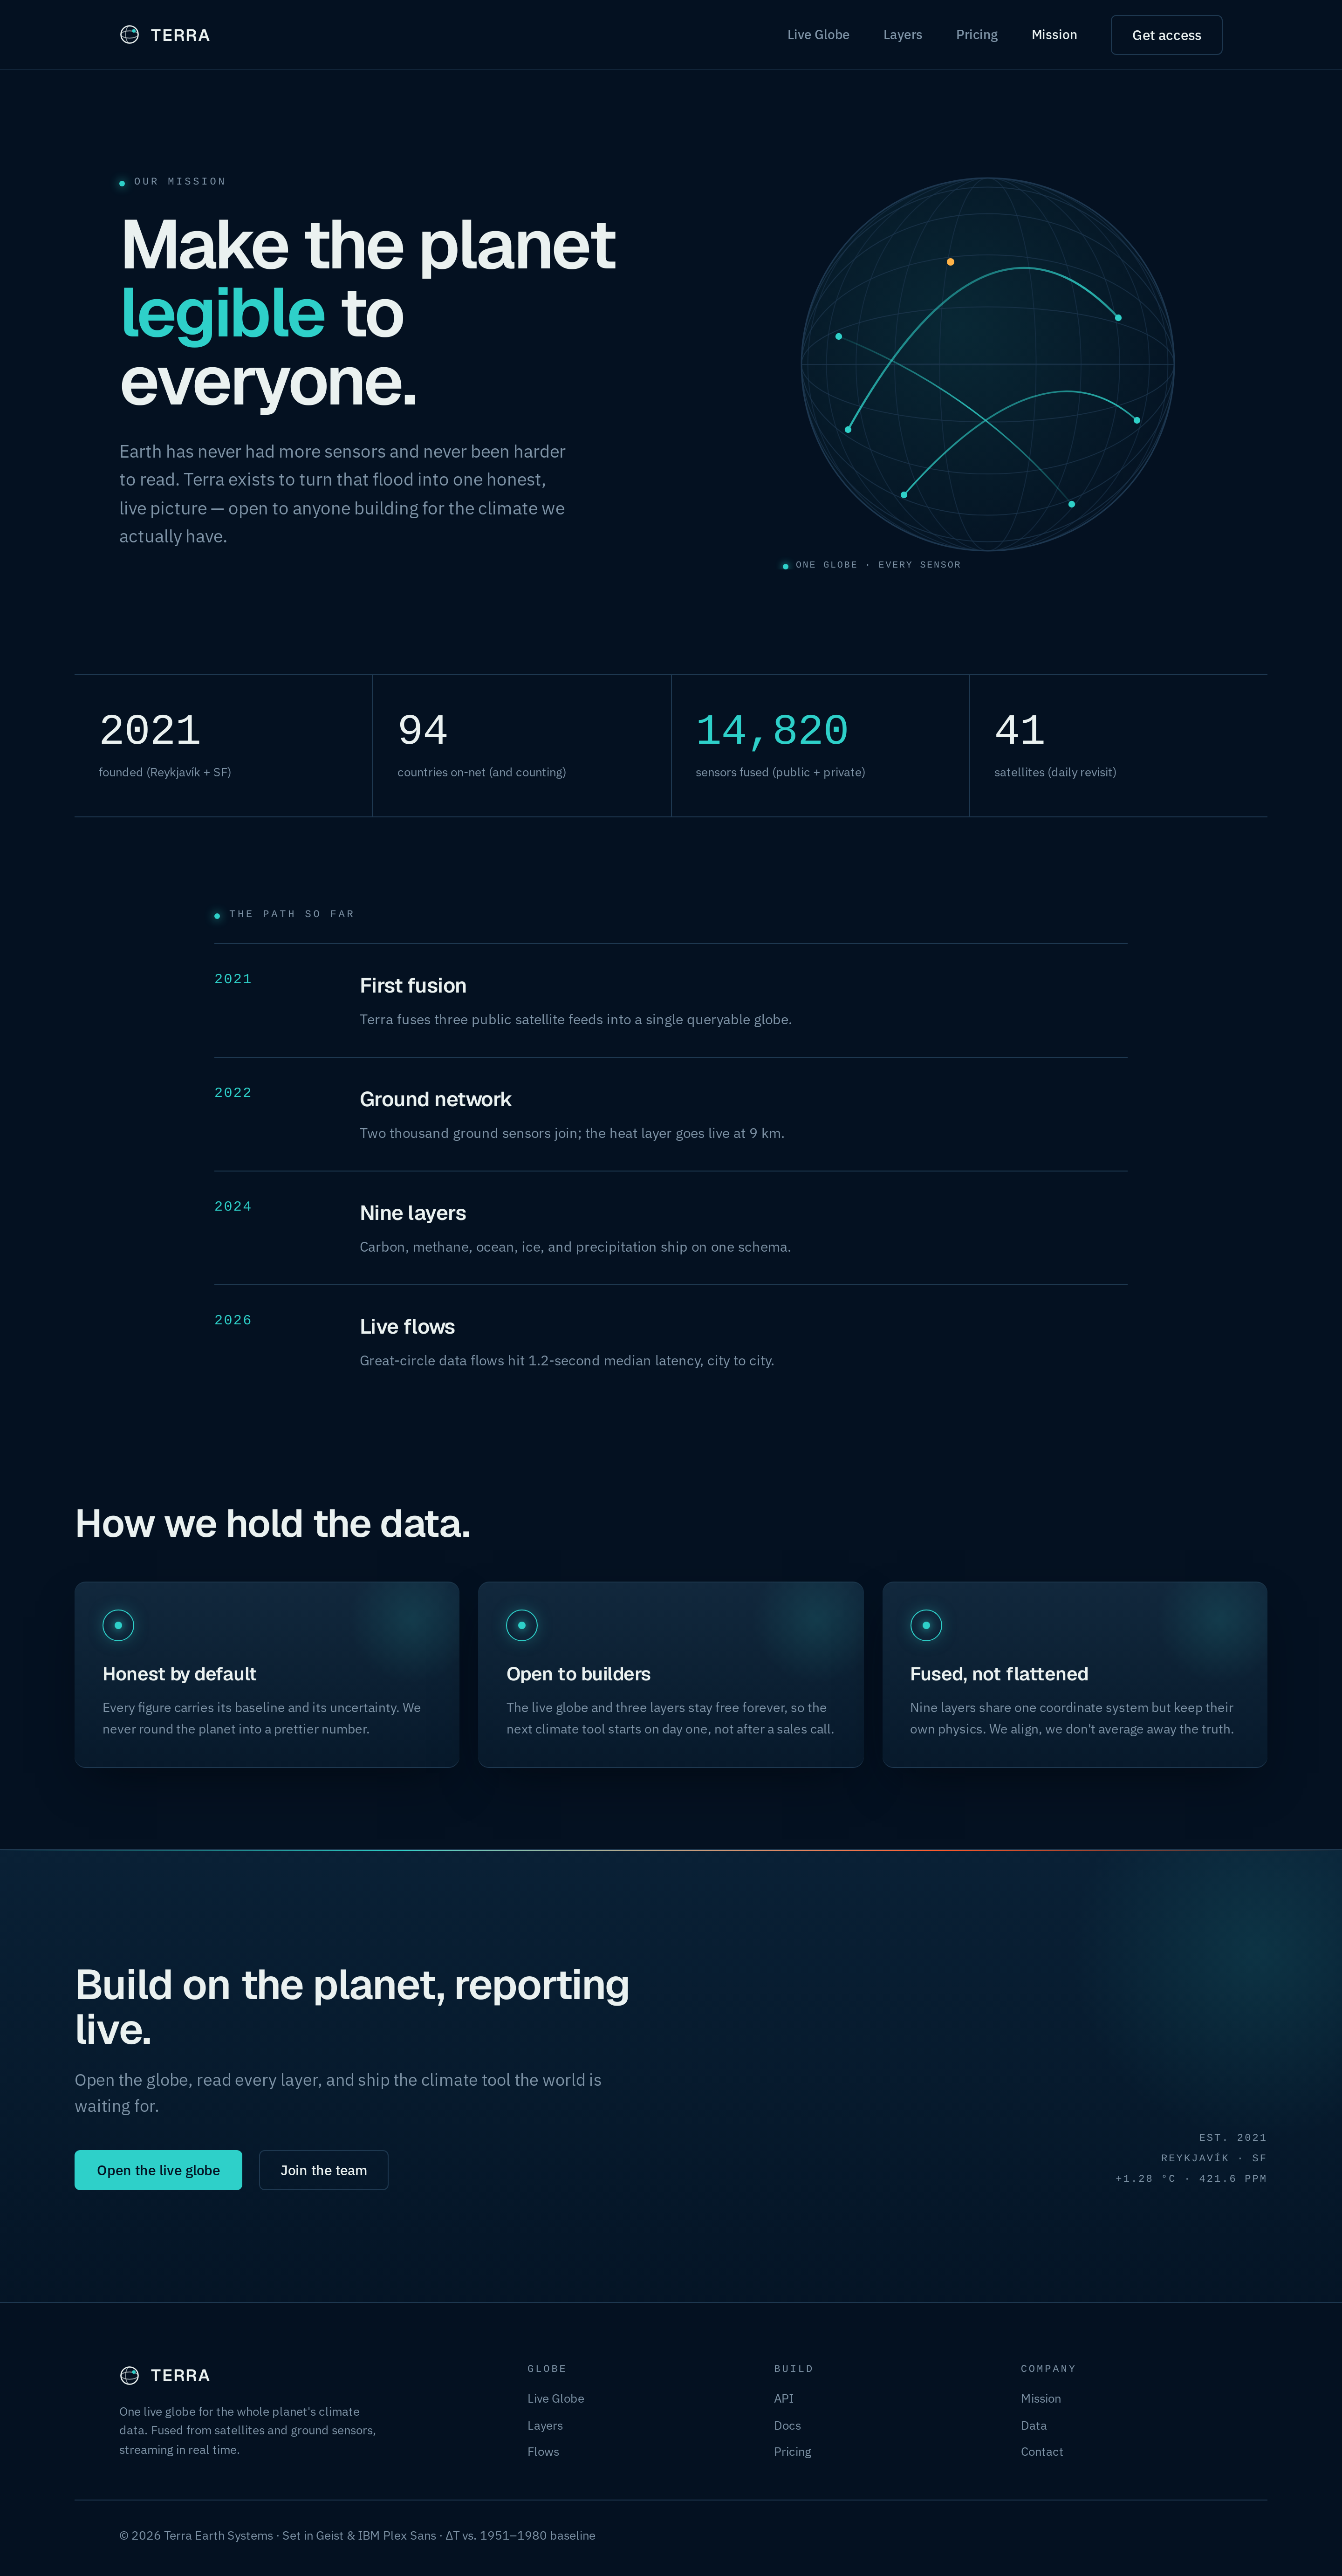Click the Nine layers timeline heading

pyautogui.click(x=413, y=1213)
